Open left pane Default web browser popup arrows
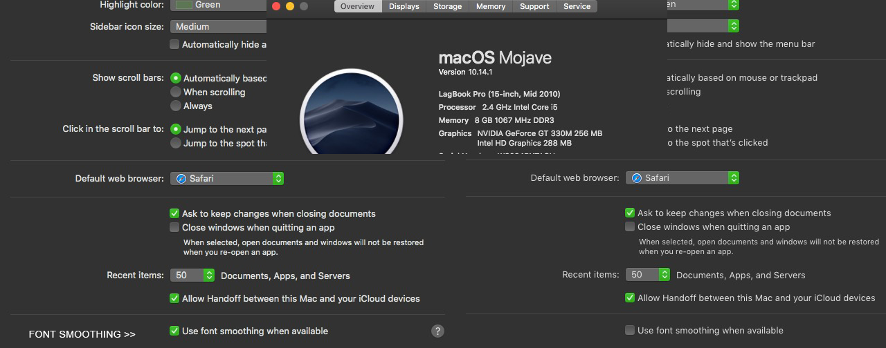This screenshot has height=348, width=886. 278,178
